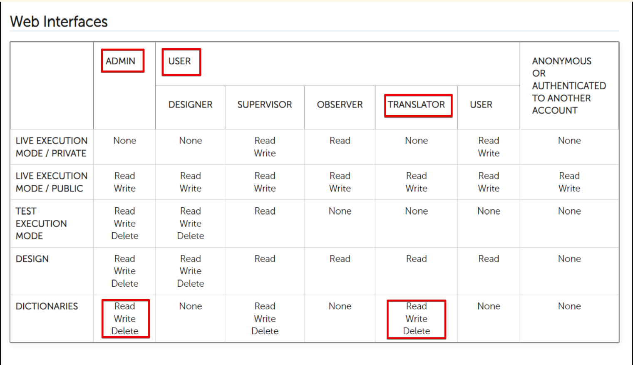Click the LIVE EXECUTION MODE / PUBLIC row label
The width and height of the screenshot is (633, 365).
coord(52,182)
